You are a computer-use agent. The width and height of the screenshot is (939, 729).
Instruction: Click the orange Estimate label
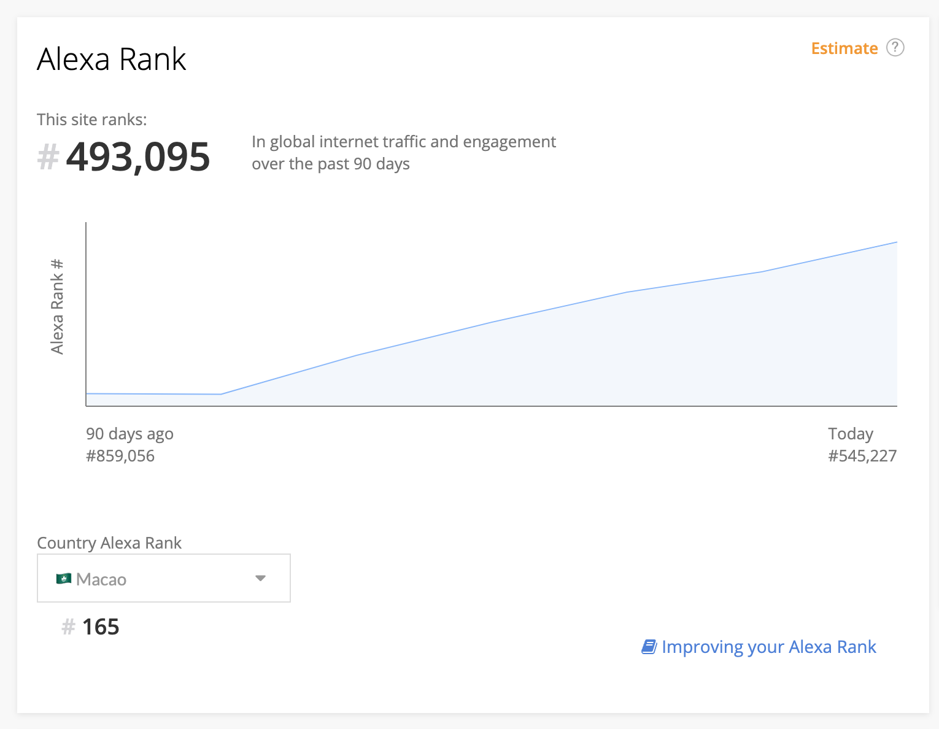pos(844,48)
